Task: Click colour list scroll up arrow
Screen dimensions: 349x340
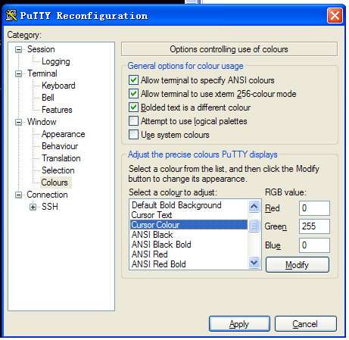Action: pyautogui.click(x=254, y=206)
